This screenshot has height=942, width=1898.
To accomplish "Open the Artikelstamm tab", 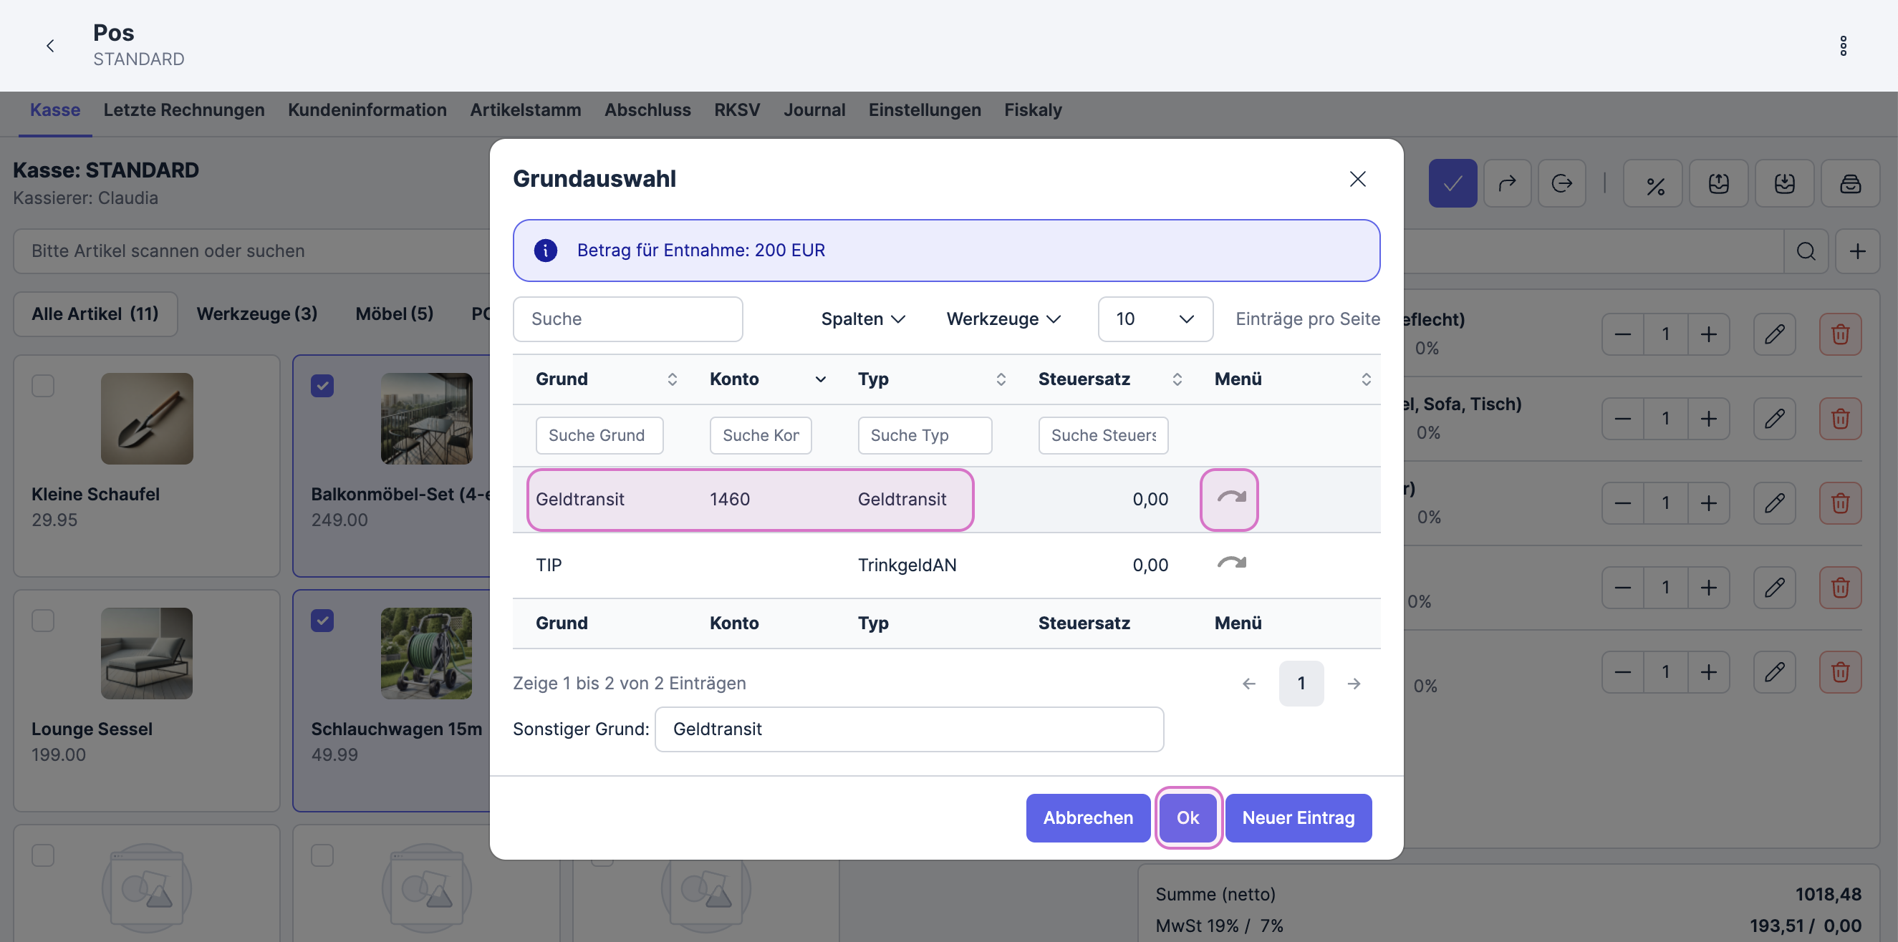I will 525,110.
